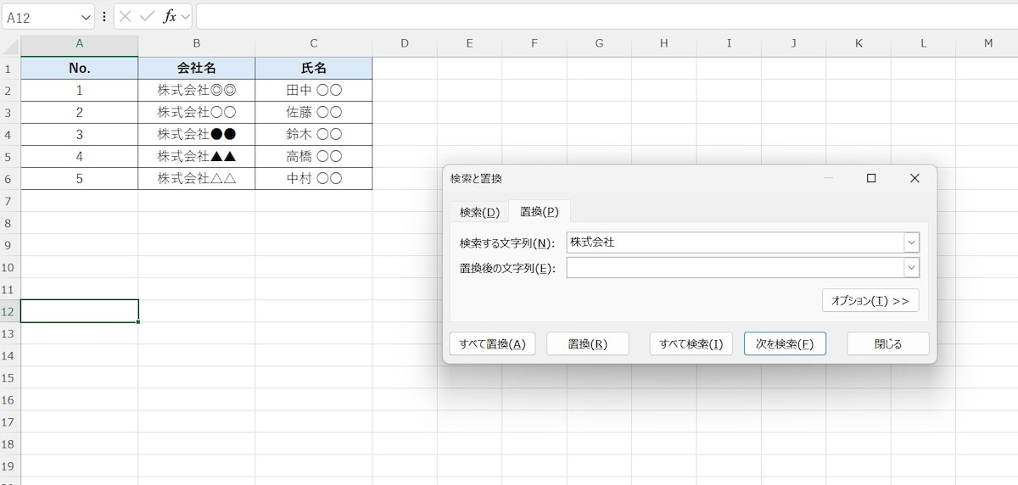
Task: Switch to the 検索(D) tab
Action: [479, 212]
